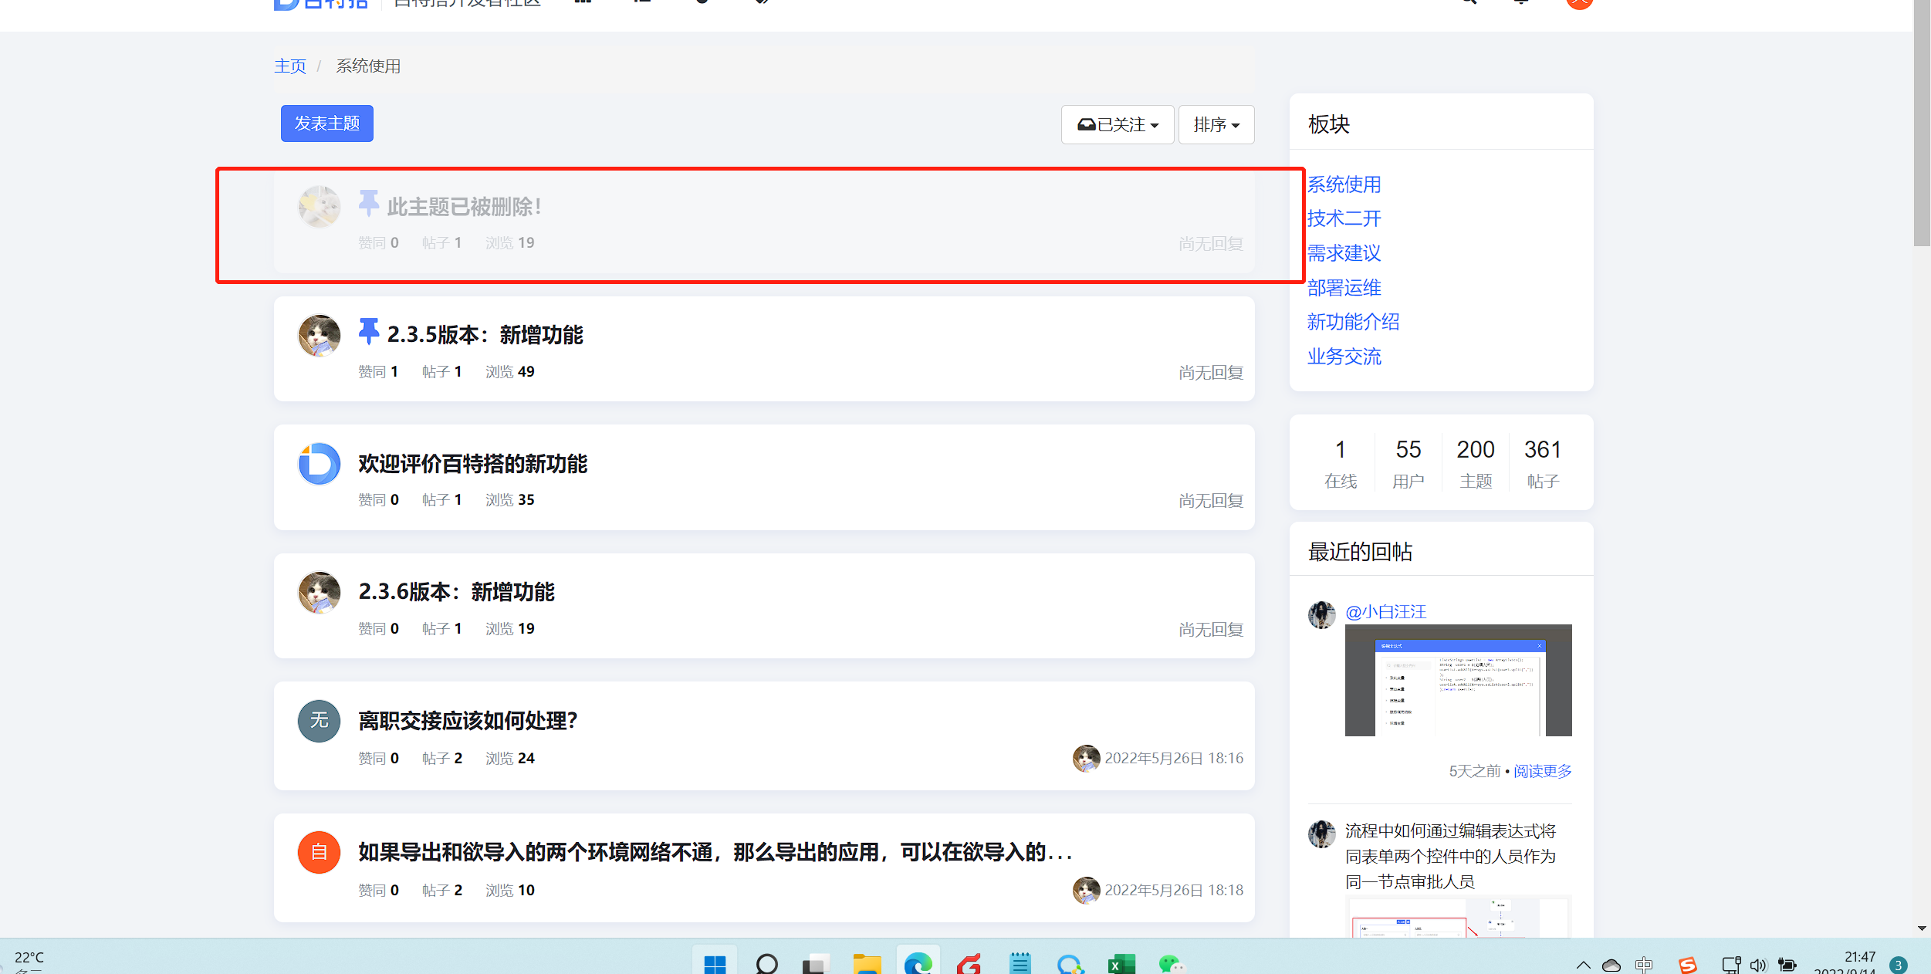Click 系统使用 in the breadcrumb
1931x974 pixels.
[x=368, y=66]
